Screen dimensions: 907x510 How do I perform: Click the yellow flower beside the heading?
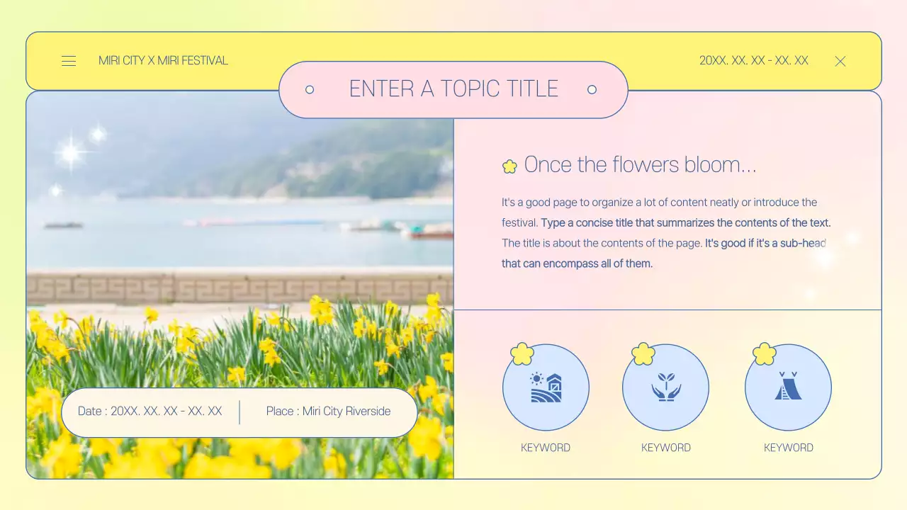tap(509, 166)
